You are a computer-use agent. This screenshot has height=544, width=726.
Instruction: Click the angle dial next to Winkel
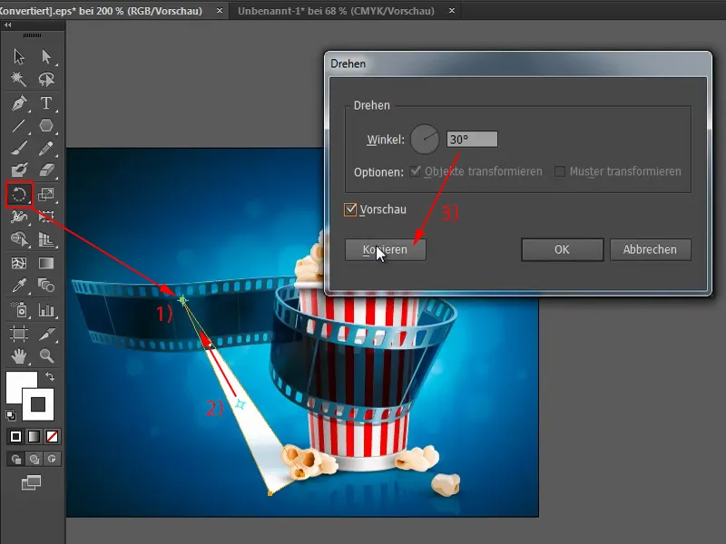[x=425, y=140]
